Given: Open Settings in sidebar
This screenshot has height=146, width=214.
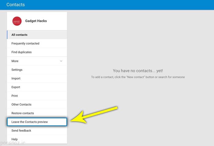Looking at the screenshot, I should click(37, 70).
